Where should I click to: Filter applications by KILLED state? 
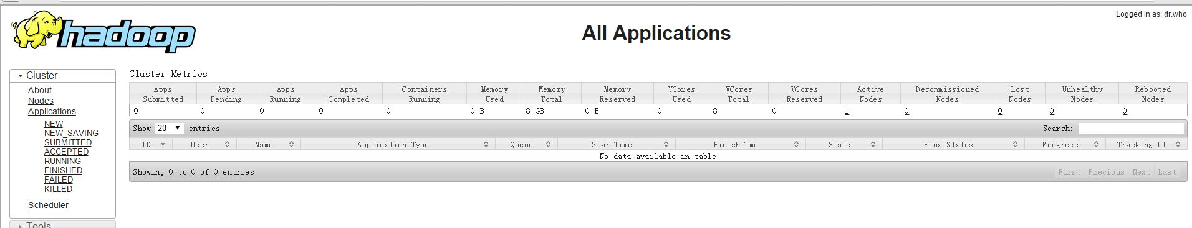[x=58, y=189]
